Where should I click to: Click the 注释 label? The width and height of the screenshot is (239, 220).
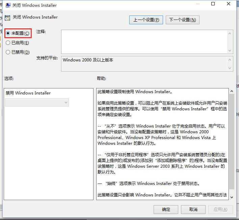click(x=41, y=32)
